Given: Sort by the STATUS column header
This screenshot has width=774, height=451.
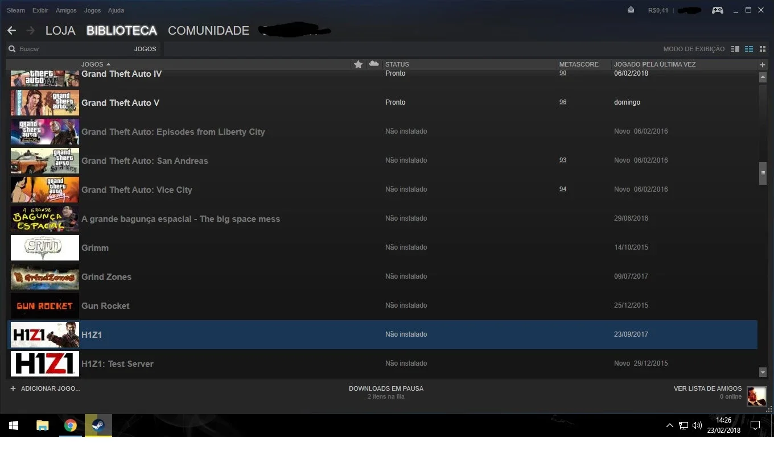Looking at the screenshot, I should pos(397,64).
